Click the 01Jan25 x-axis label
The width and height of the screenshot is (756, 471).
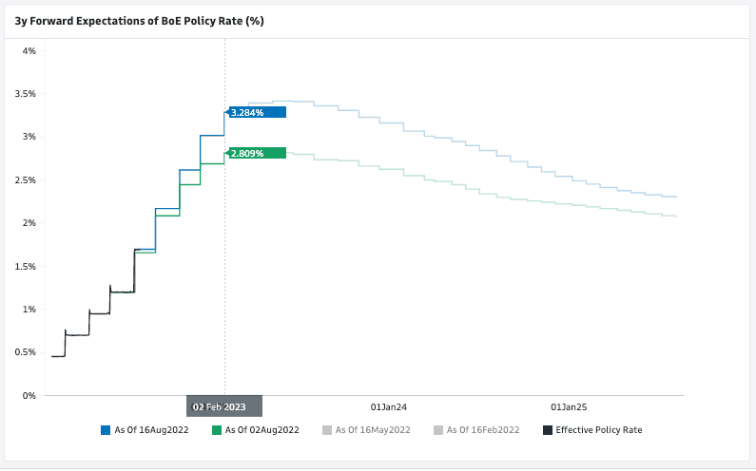(571, 406)
